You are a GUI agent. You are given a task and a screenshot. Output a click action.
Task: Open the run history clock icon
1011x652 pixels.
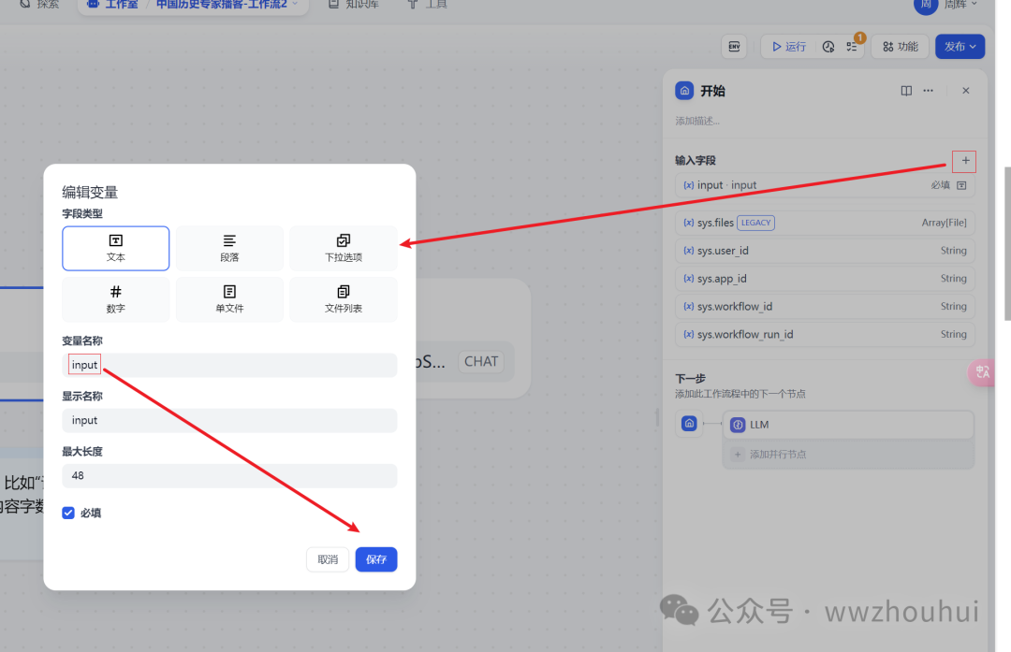tap(828, 47)
